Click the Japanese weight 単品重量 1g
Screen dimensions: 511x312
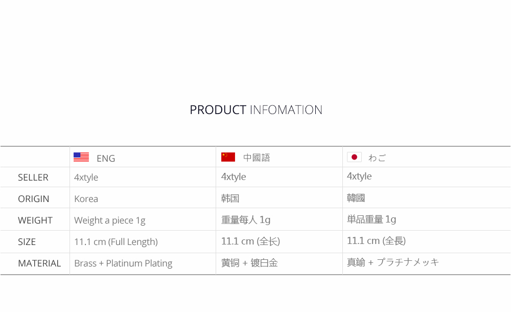[x=371, y=219]
